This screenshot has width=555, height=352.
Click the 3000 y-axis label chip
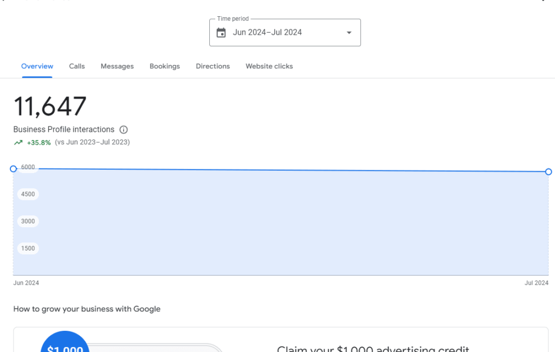point(28,221)
